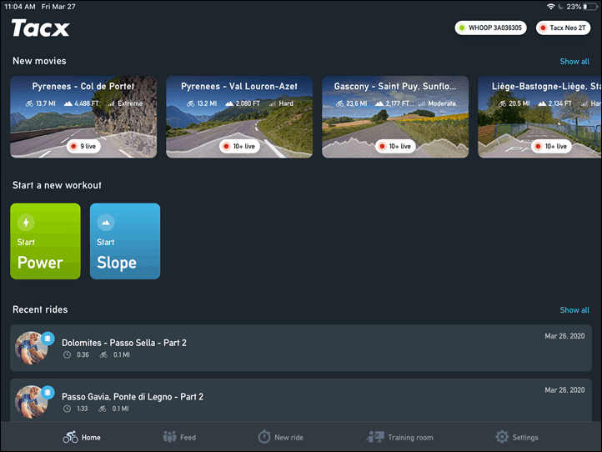Tap the red status dot on Tacx Neo 2T pill
602x452 pixels.
tap(543, 28)
